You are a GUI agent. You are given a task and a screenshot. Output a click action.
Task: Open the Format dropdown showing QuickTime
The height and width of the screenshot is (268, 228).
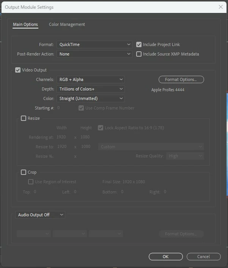pos(94,44)
